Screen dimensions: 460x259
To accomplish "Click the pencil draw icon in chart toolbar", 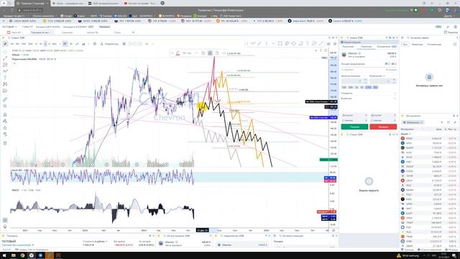I will [5, 44].
